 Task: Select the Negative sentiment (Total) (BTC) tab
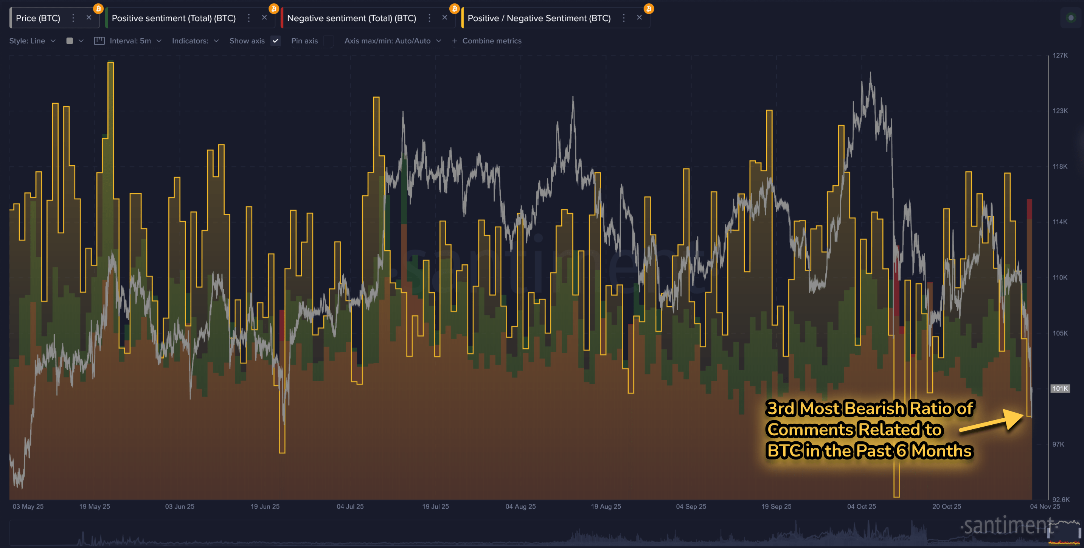click(352, 18)
